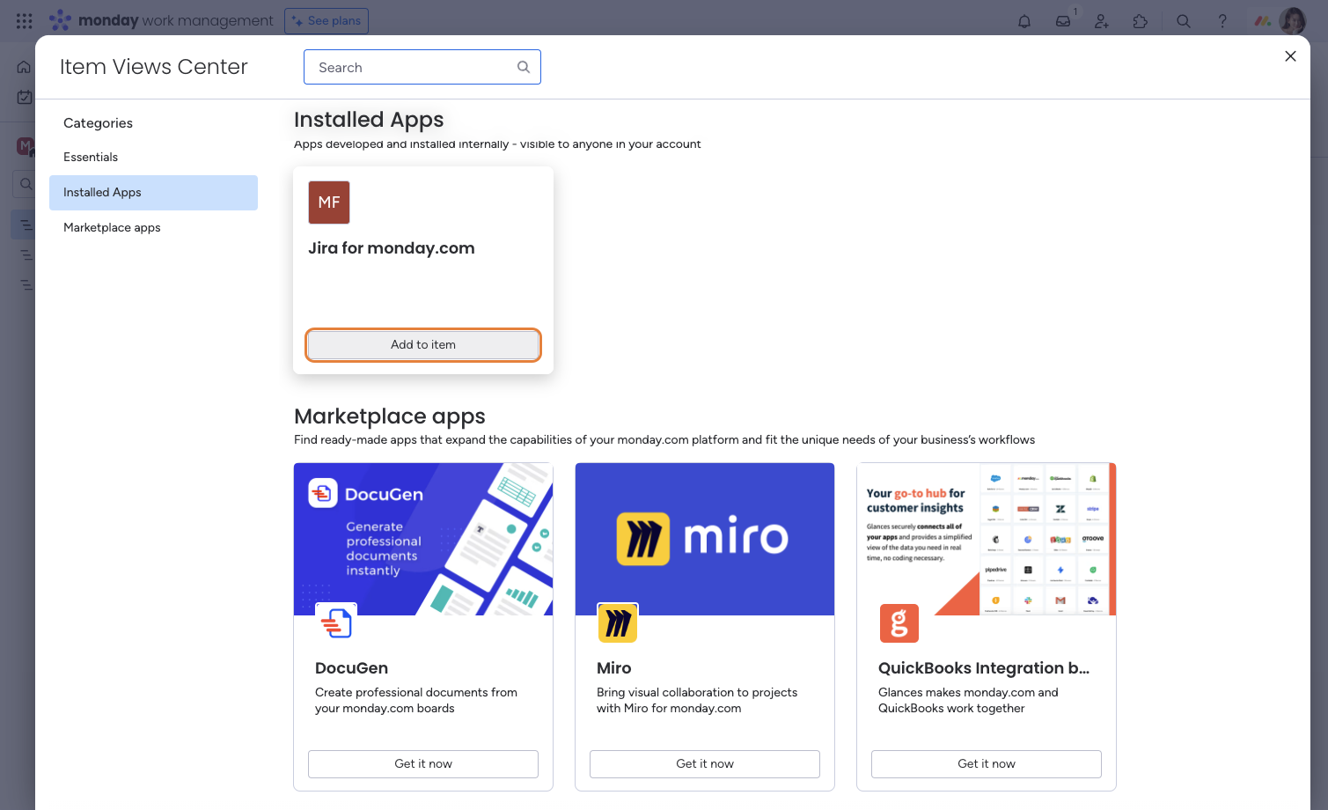Open the help question mark icon
1328x810 pixels.
click(x=1222, y=21)
